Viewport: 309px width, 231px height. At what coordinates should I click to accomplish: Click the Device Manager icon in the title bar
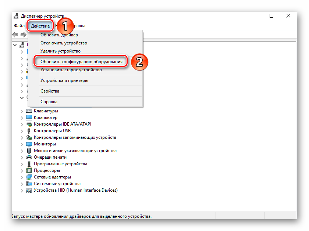pyautogui.click(x=17, y=16)
